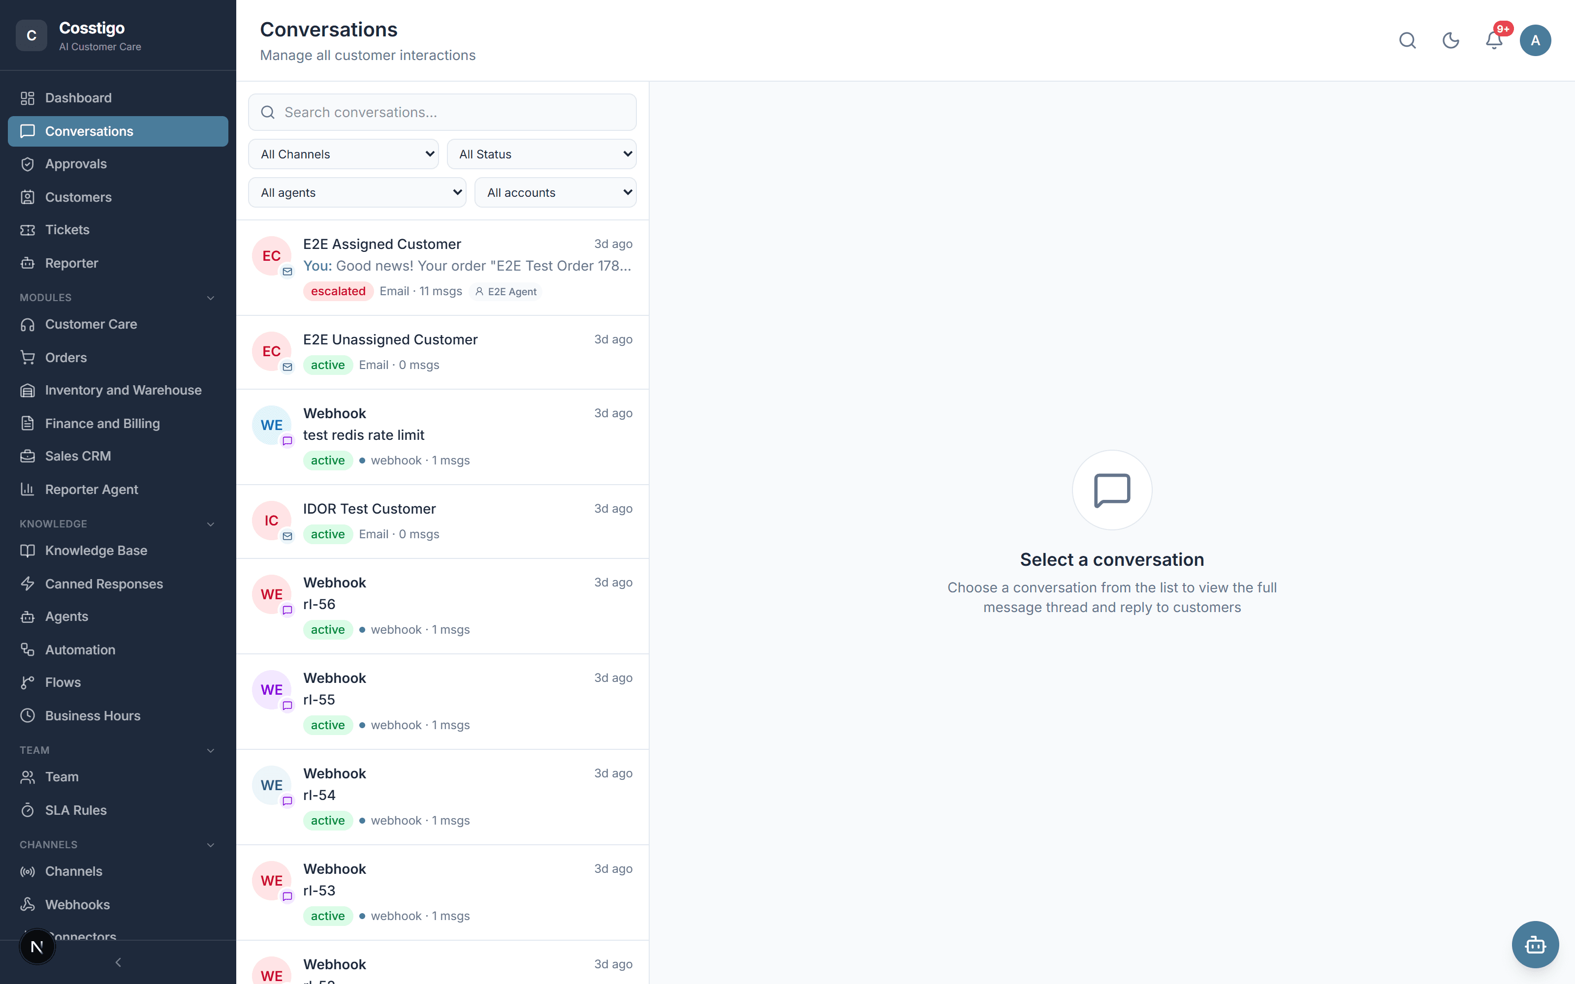The width and height of the screenshot is (1575, 984).
Task: Click the Inventory and Warehouse icon
Action: tap(28, 391)
